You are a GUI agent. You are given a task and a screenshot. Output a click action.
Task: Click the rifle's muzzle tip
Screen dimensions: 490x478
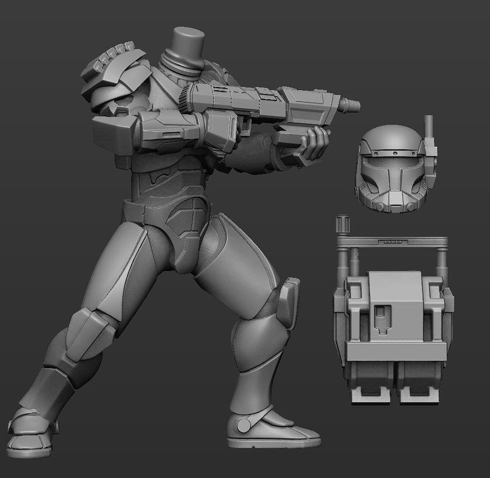pos(352,105)
